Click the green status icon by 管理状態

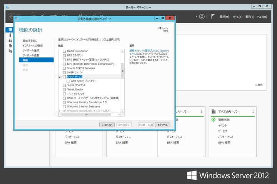point(214,120)
